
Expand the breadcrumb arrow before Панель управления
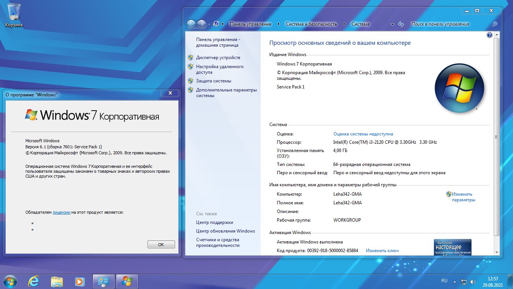point(223,24)
